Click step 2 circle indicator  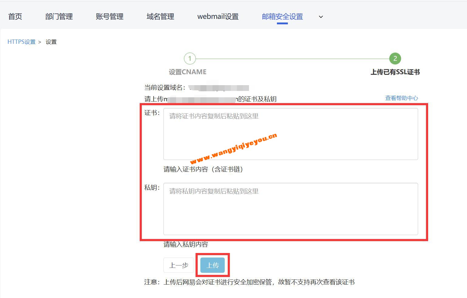395,58
